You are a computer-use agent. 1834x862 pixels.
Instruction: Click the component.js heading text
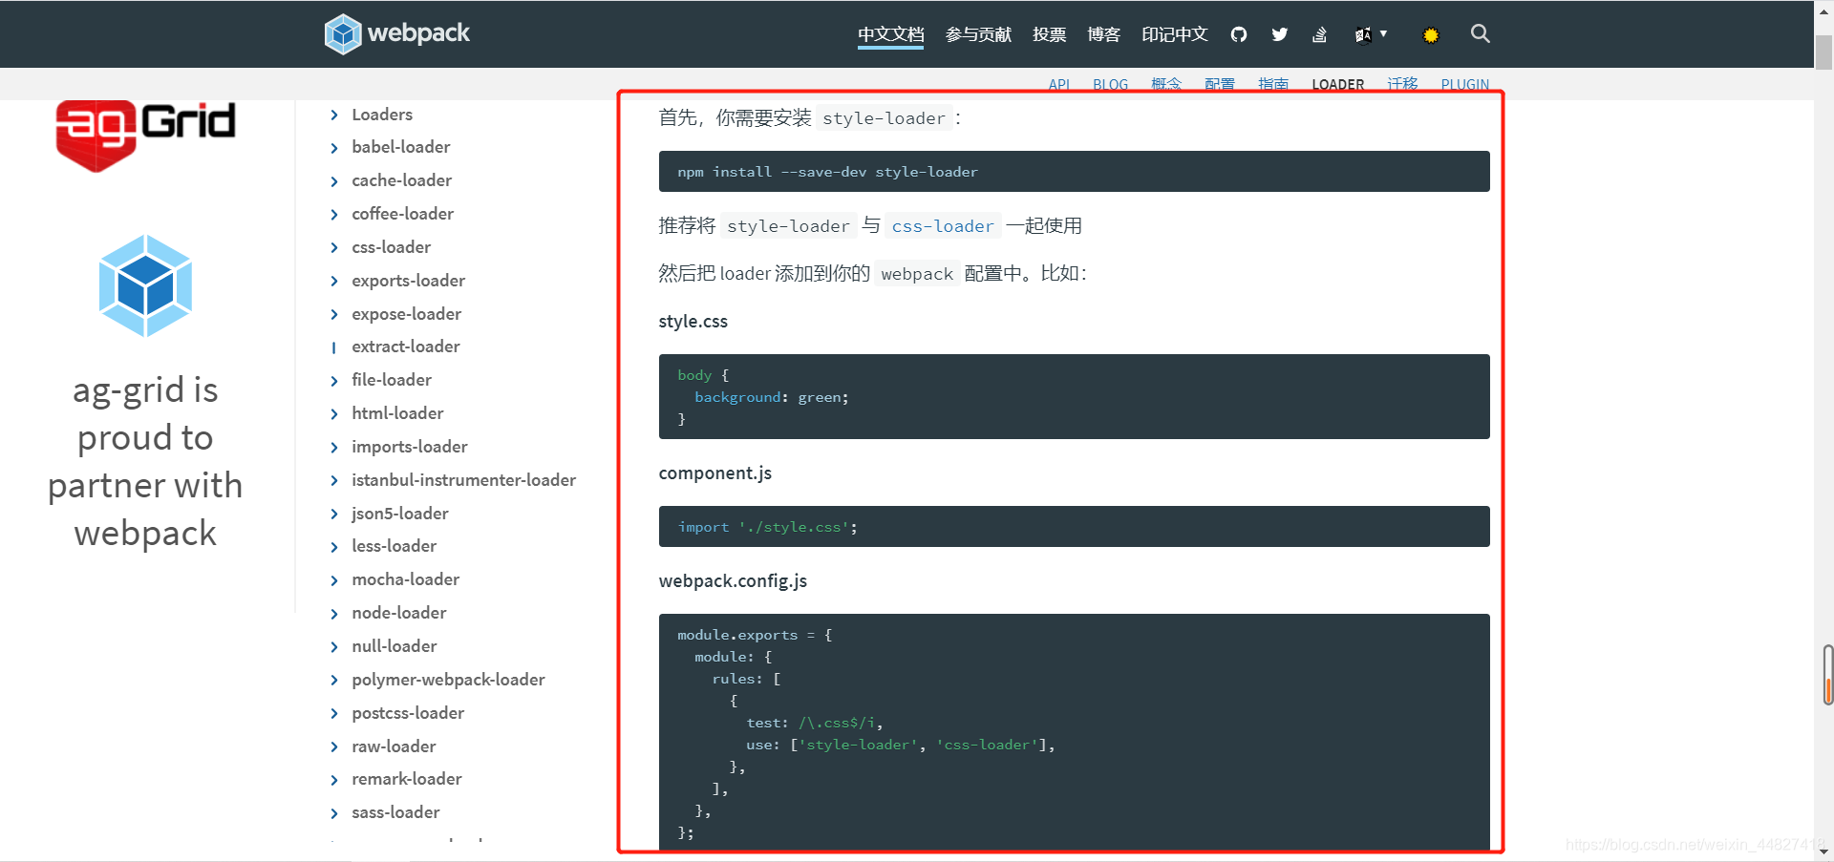point(714,473)
